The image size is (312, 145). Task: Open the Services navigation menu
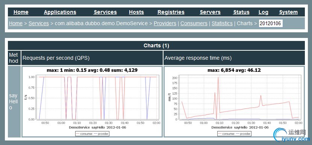point(105,12)
